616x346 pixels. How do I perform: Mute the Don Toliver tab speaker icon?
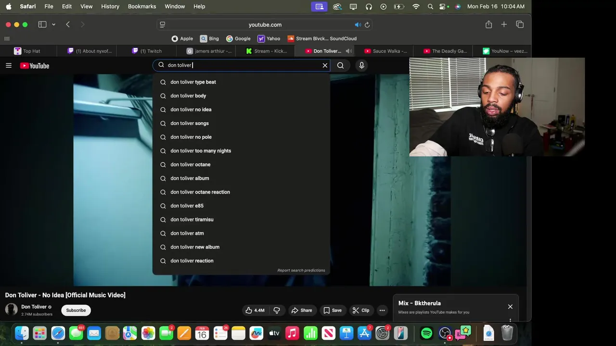(x=348, y=51)
